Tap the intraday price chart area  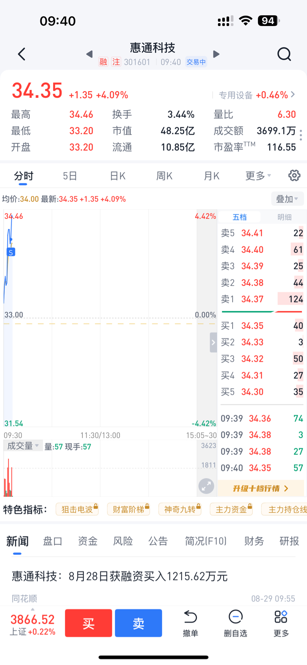tap(110, 318)
